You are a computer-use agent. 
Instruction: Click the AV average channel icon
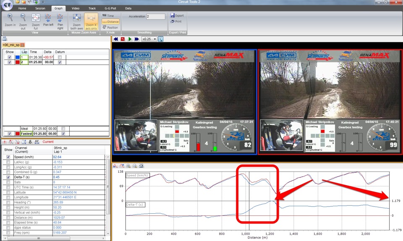(37, 142)
